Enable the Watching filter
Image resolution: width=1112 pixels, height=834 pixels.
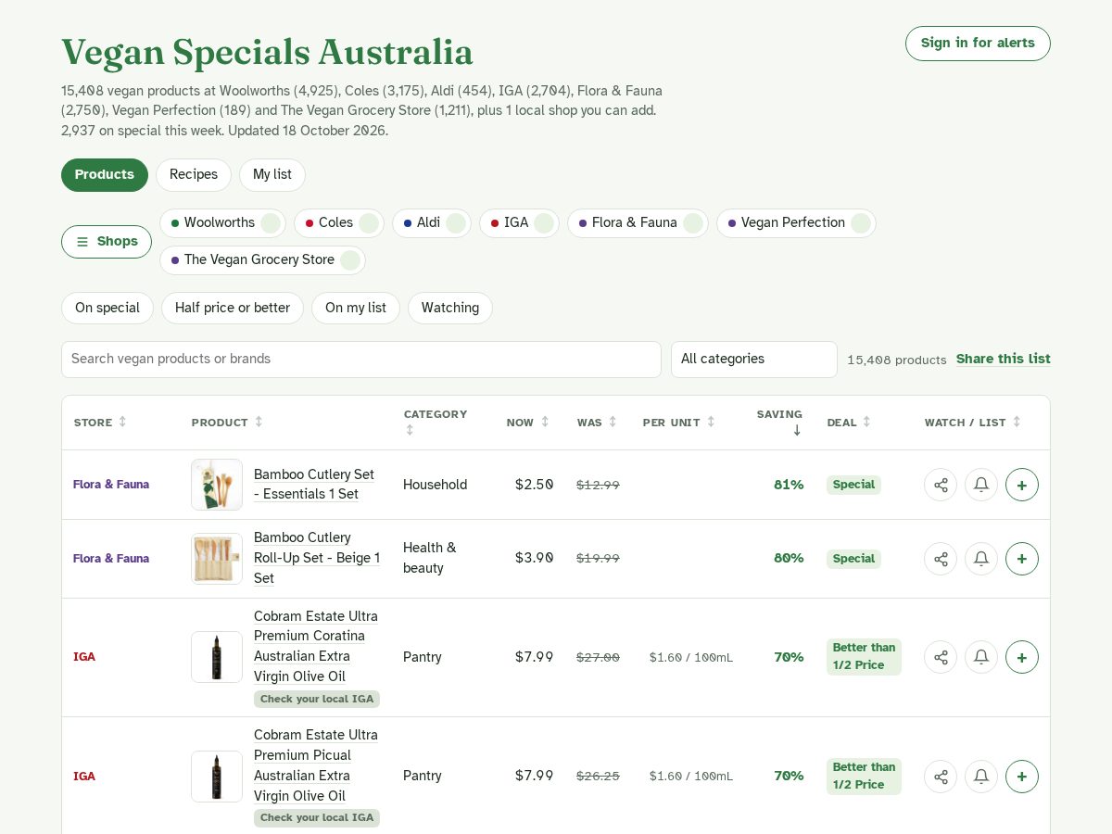tap(450, 309)
